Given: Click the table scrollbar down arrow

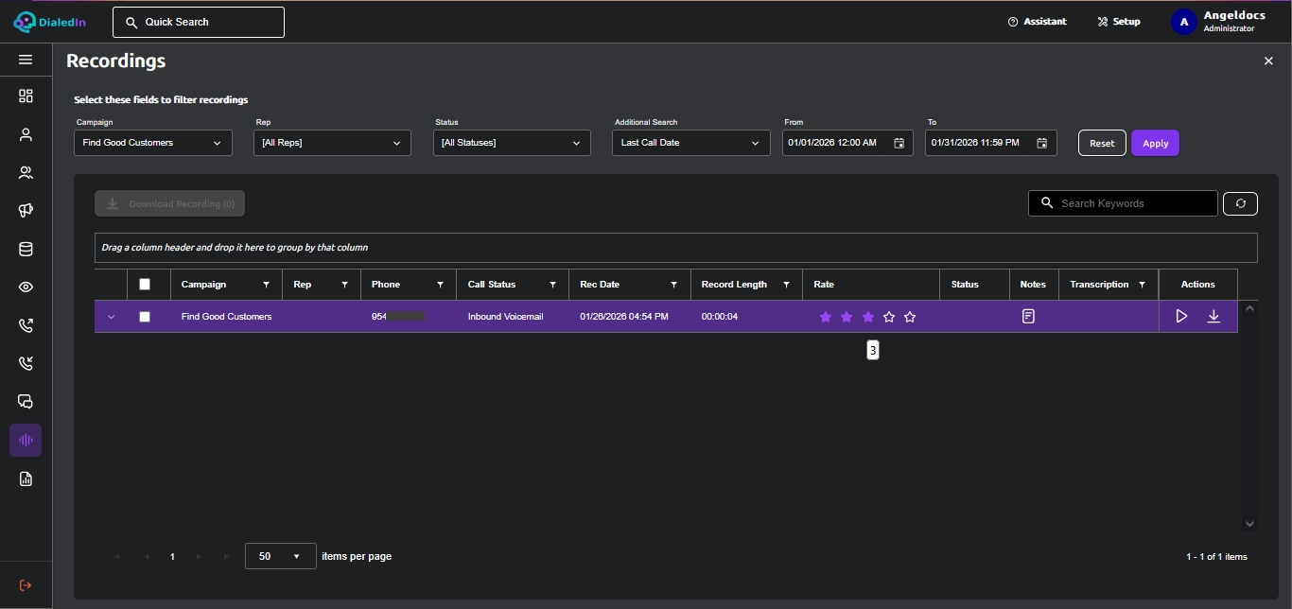Looking at the screenshot, I should [x=1248, y=524].
